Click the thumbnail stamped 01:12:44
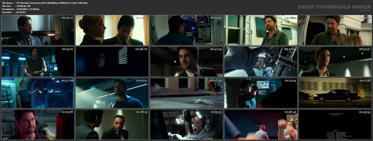 [x=261, y=93]
